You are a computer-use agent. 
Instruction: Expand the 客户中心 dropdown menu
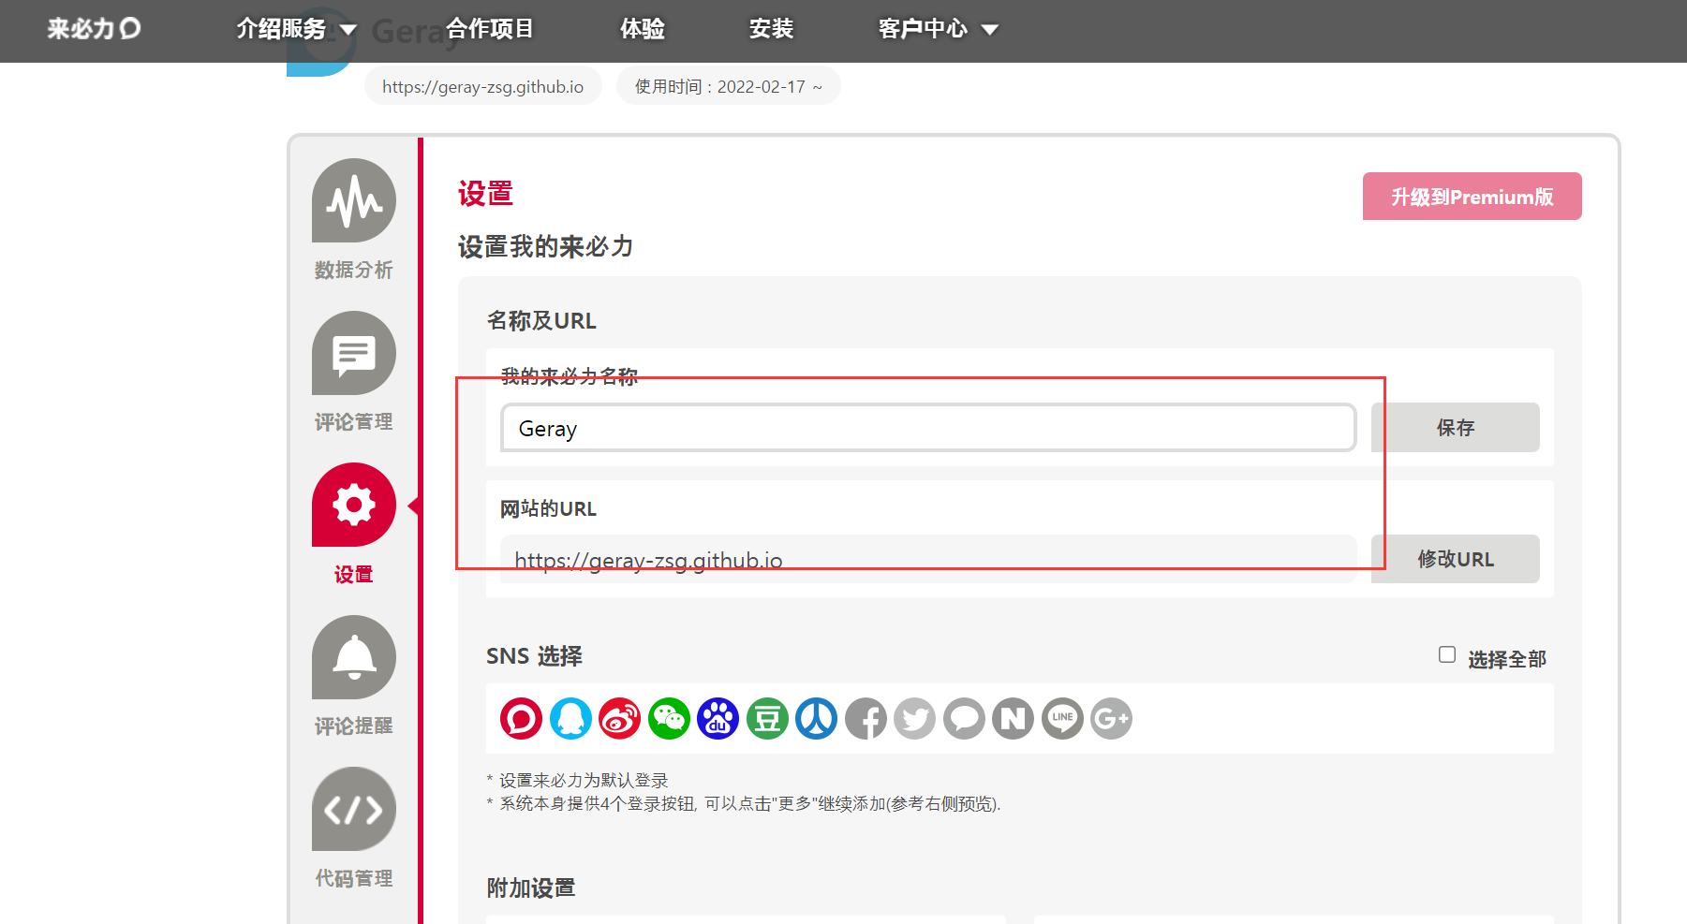(938, 29)
